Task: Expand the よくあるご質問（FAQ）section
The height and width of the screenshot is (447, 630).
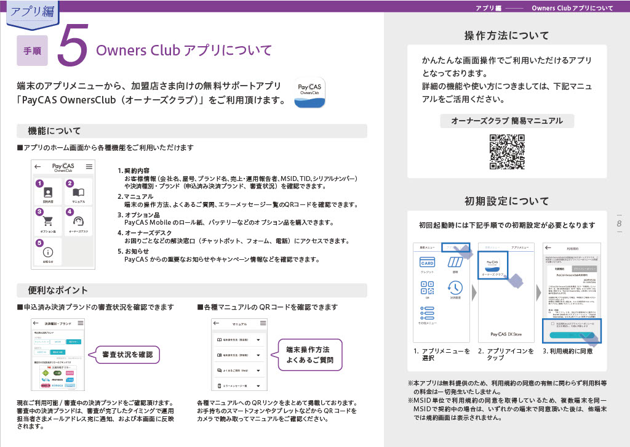Action: [x=237, y=371]
